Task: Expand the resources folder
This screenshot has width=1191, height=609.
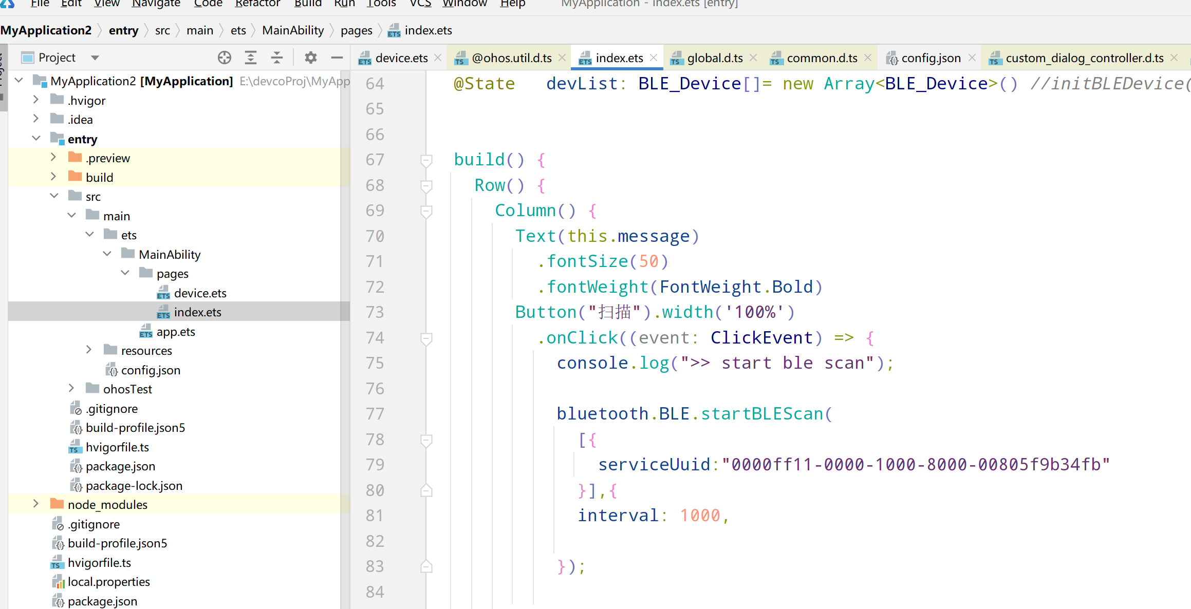Action: point(89,350)
